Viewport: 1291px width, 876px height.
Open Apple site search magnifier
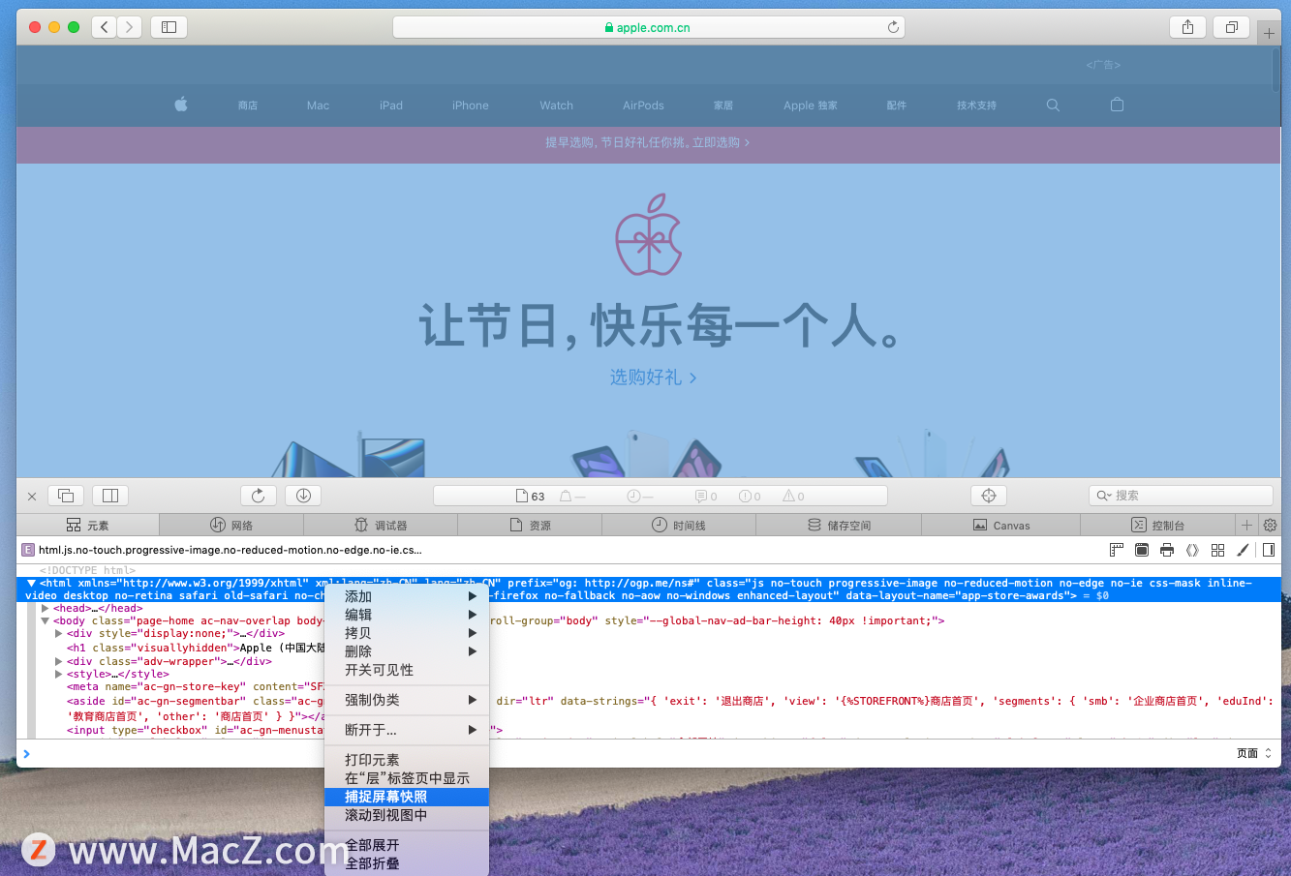click(1053, 105)
